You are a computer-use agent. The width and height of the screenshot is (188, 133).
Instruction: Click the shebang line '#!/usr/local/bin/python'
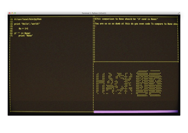point(28,19)
